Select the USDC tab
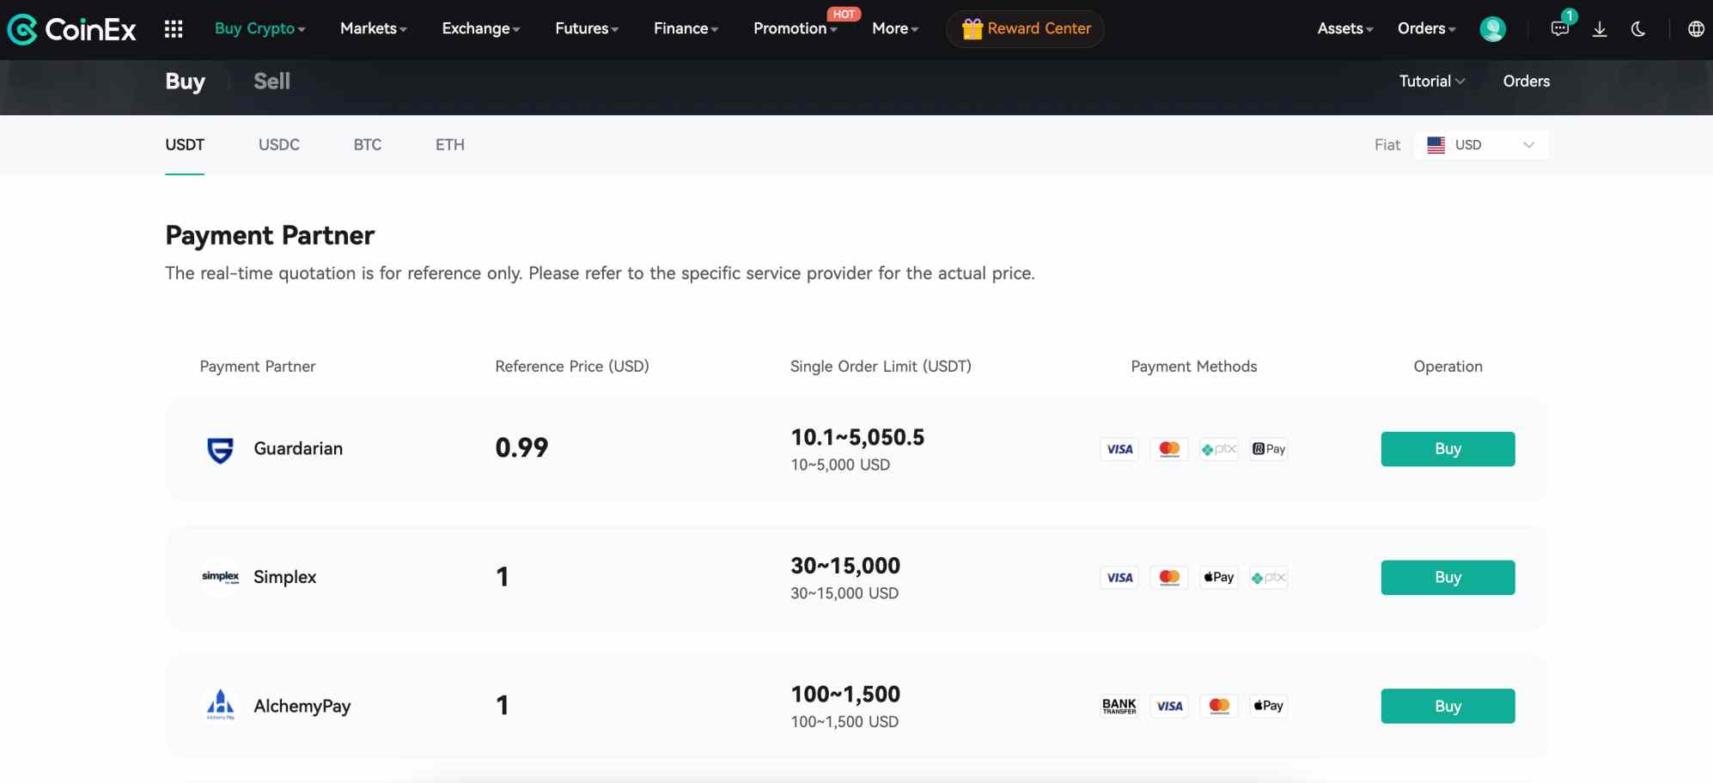 tap(279, 145)
